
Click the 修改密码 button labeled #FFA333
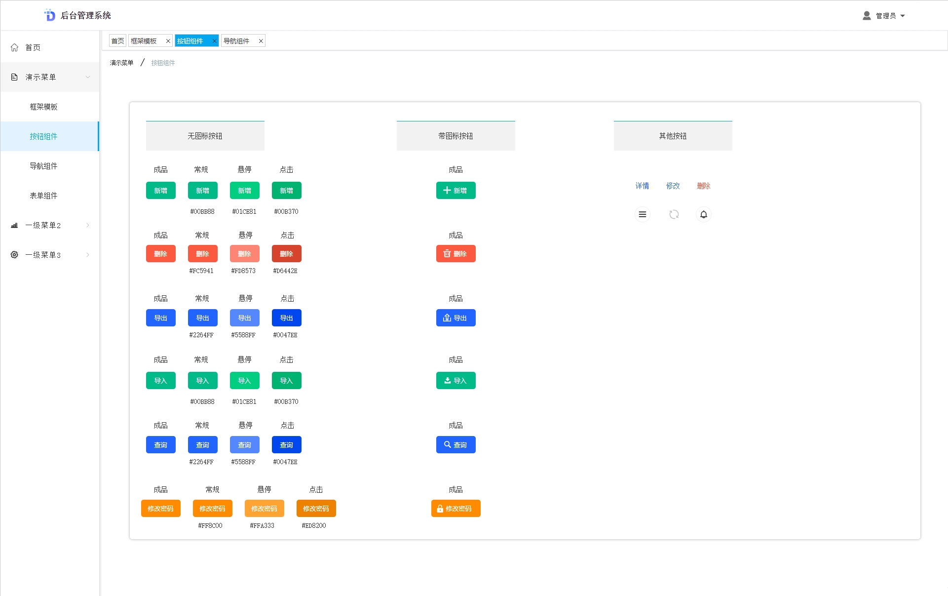(265, 509)
